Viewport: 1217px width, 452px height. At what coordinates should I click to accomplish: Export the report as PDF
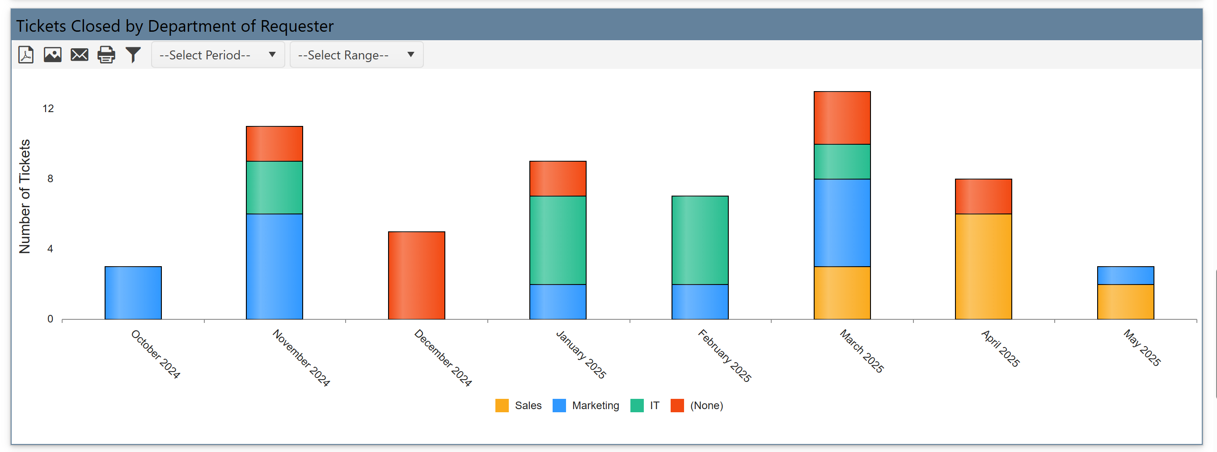26,55
